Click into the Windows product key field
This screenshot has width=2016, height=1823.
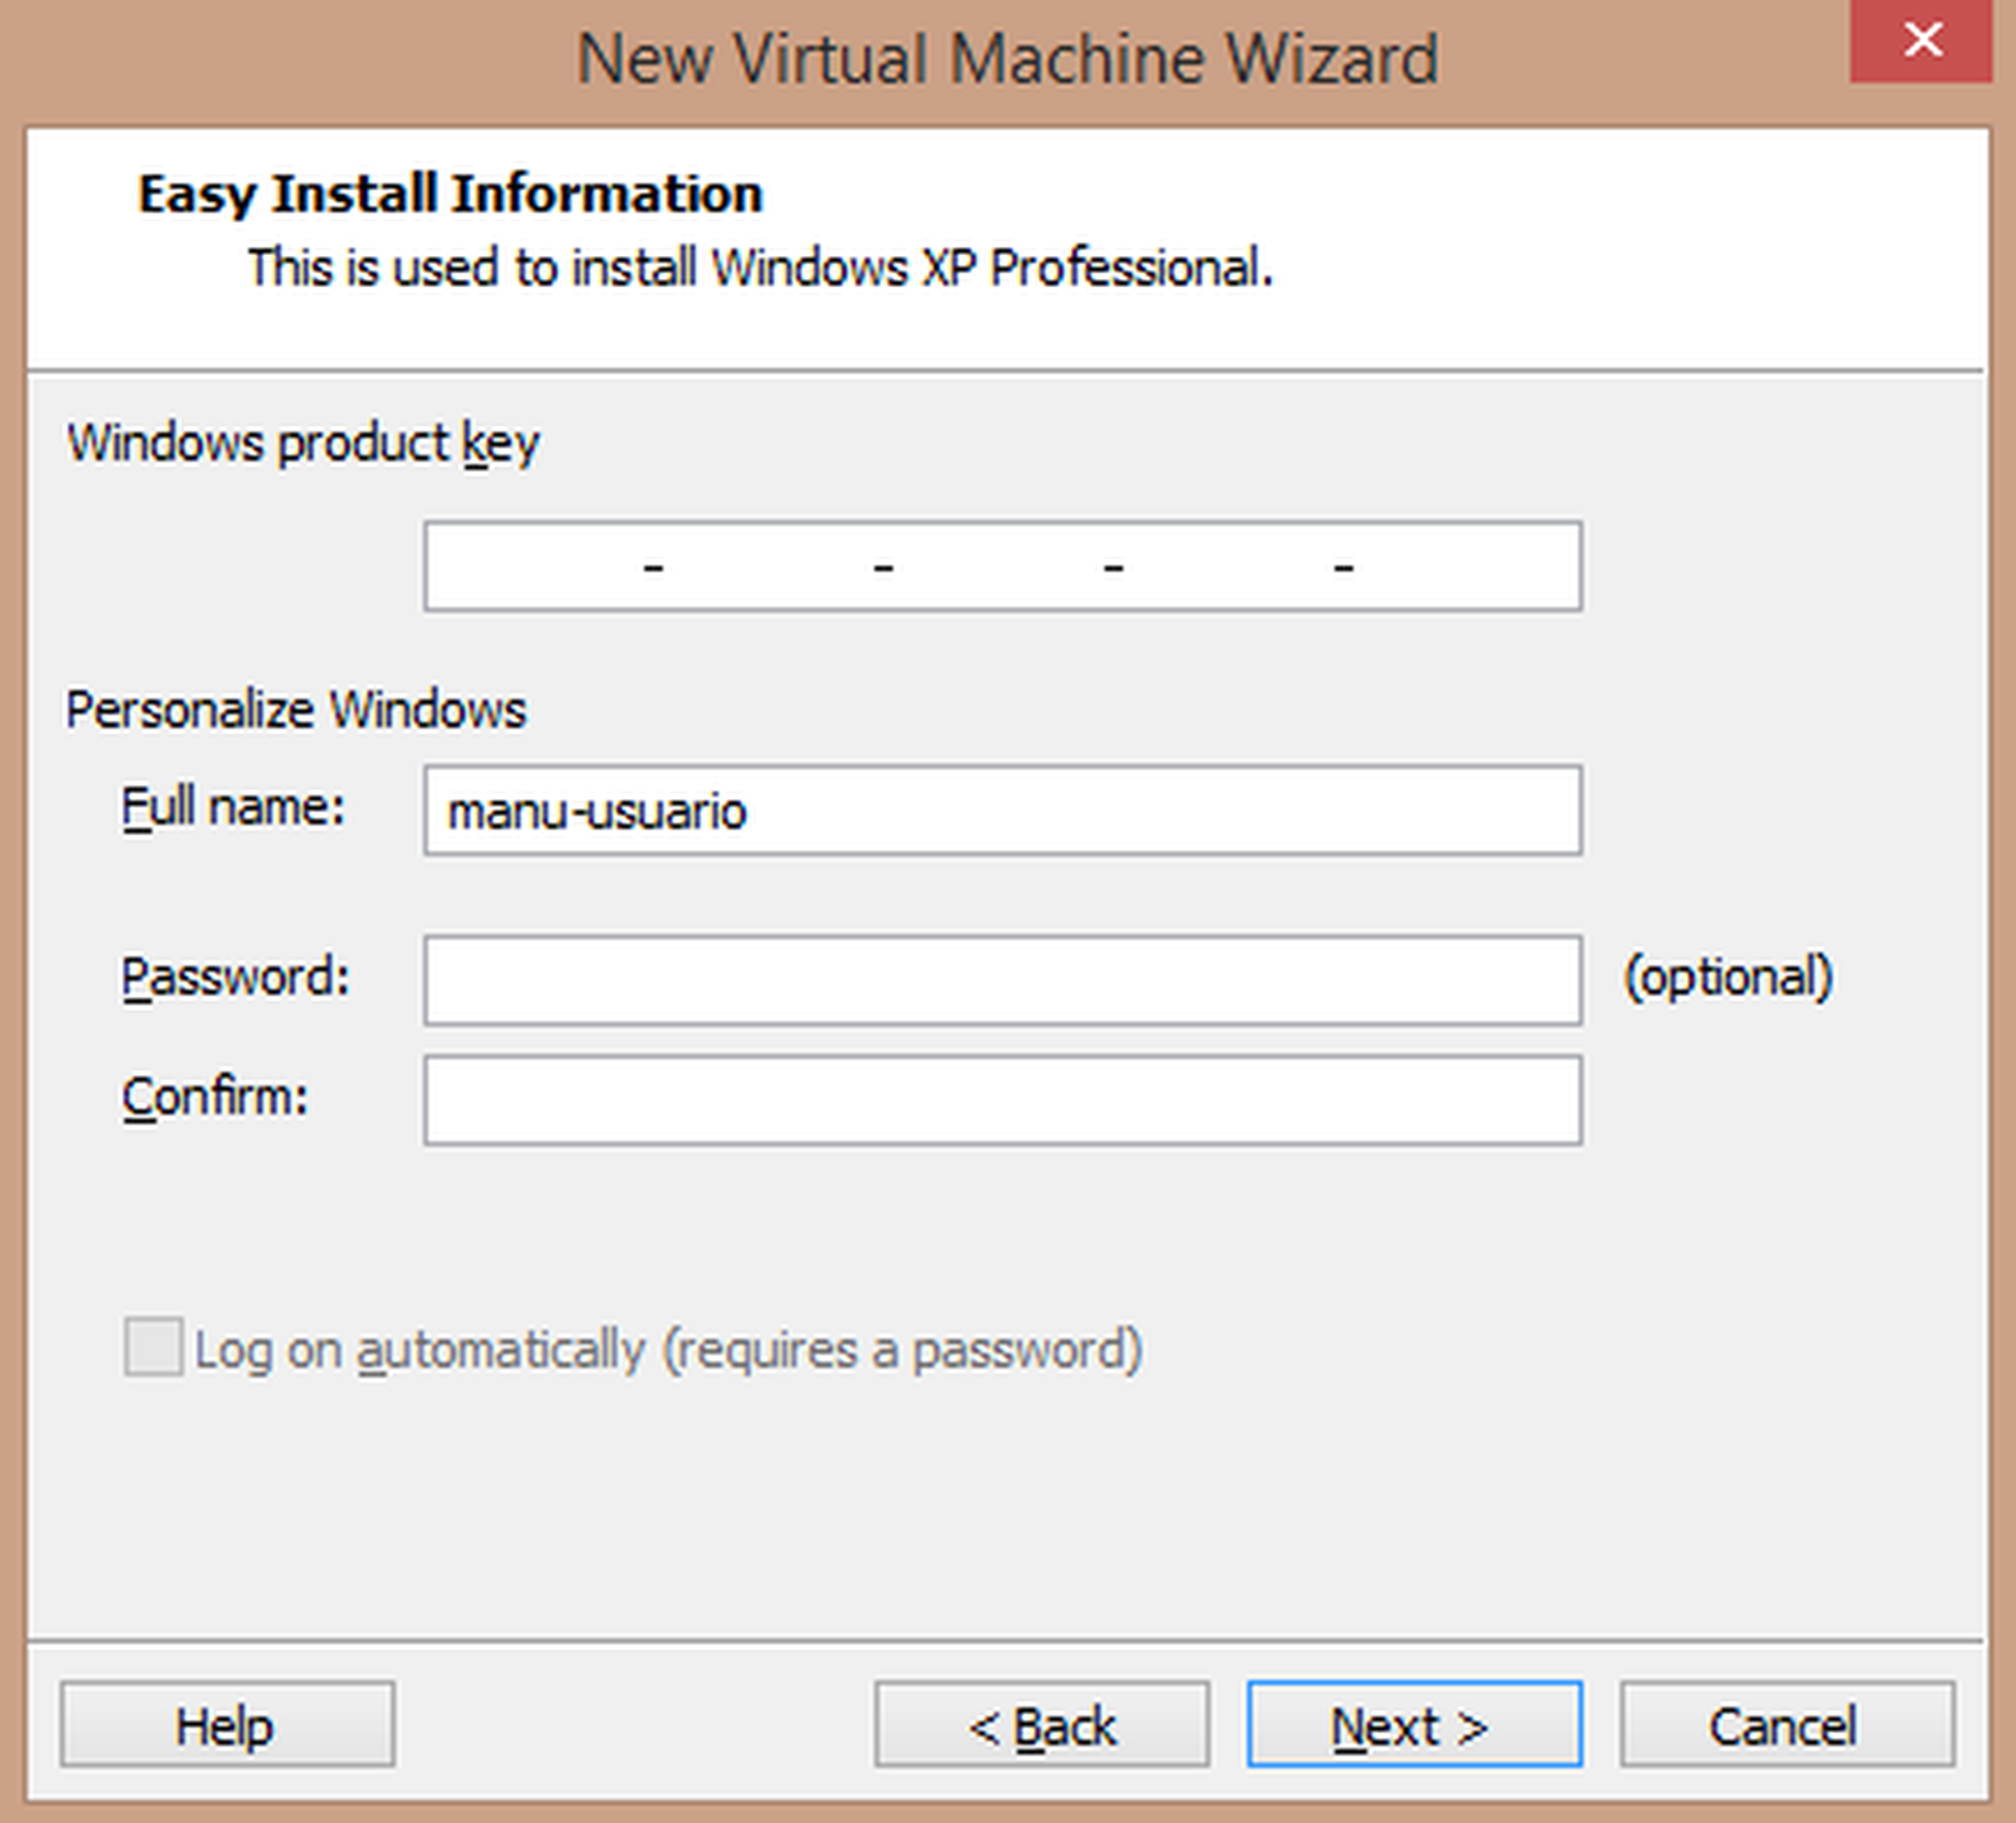coord(1002,566)
